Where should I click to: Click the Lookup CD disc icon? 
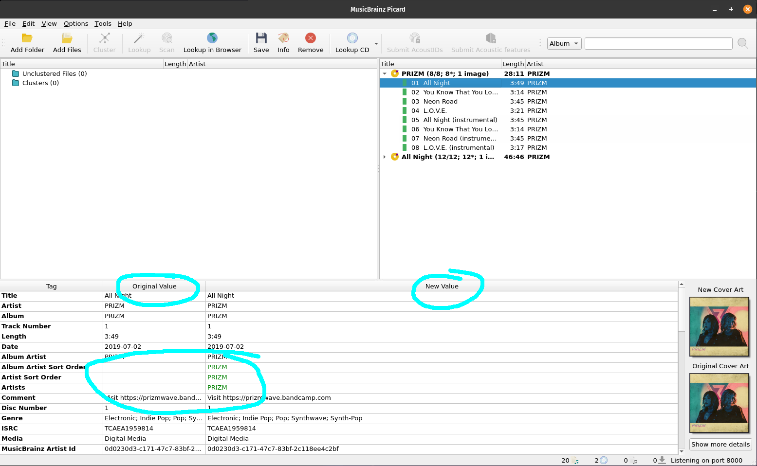point(352,38)
